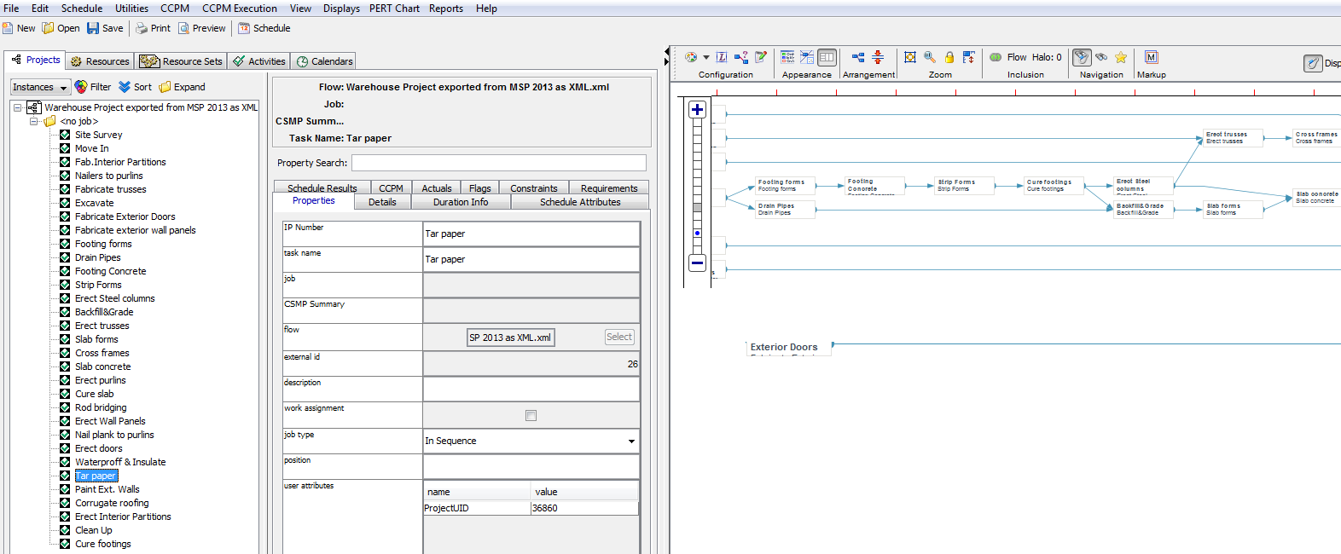Click the Markup M icon
1341x554 pixels.
tap(1151, 57)
